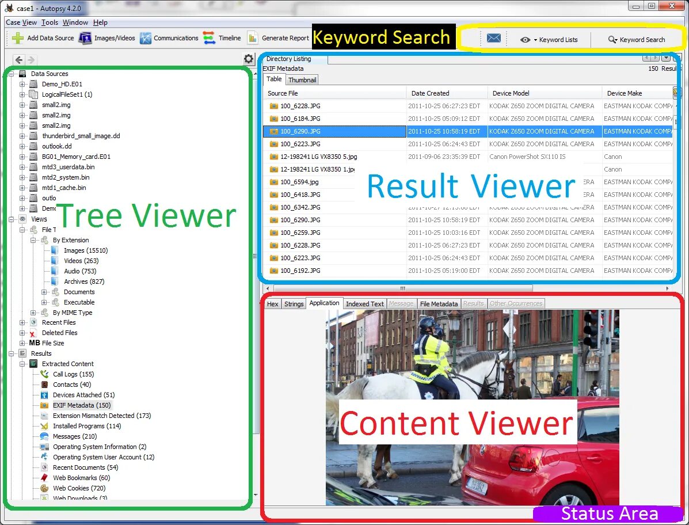Click the forward arrow above the tree

pyautogui.click(x=31, y=60)
